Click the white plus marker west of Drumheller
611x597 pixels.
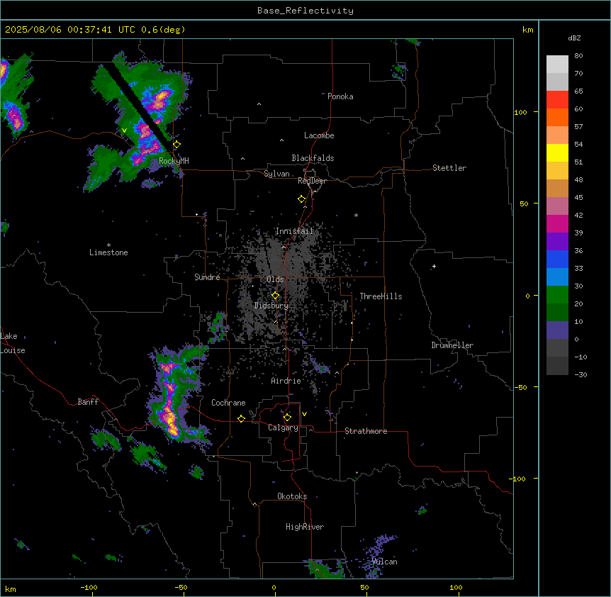tap(434, 266)
